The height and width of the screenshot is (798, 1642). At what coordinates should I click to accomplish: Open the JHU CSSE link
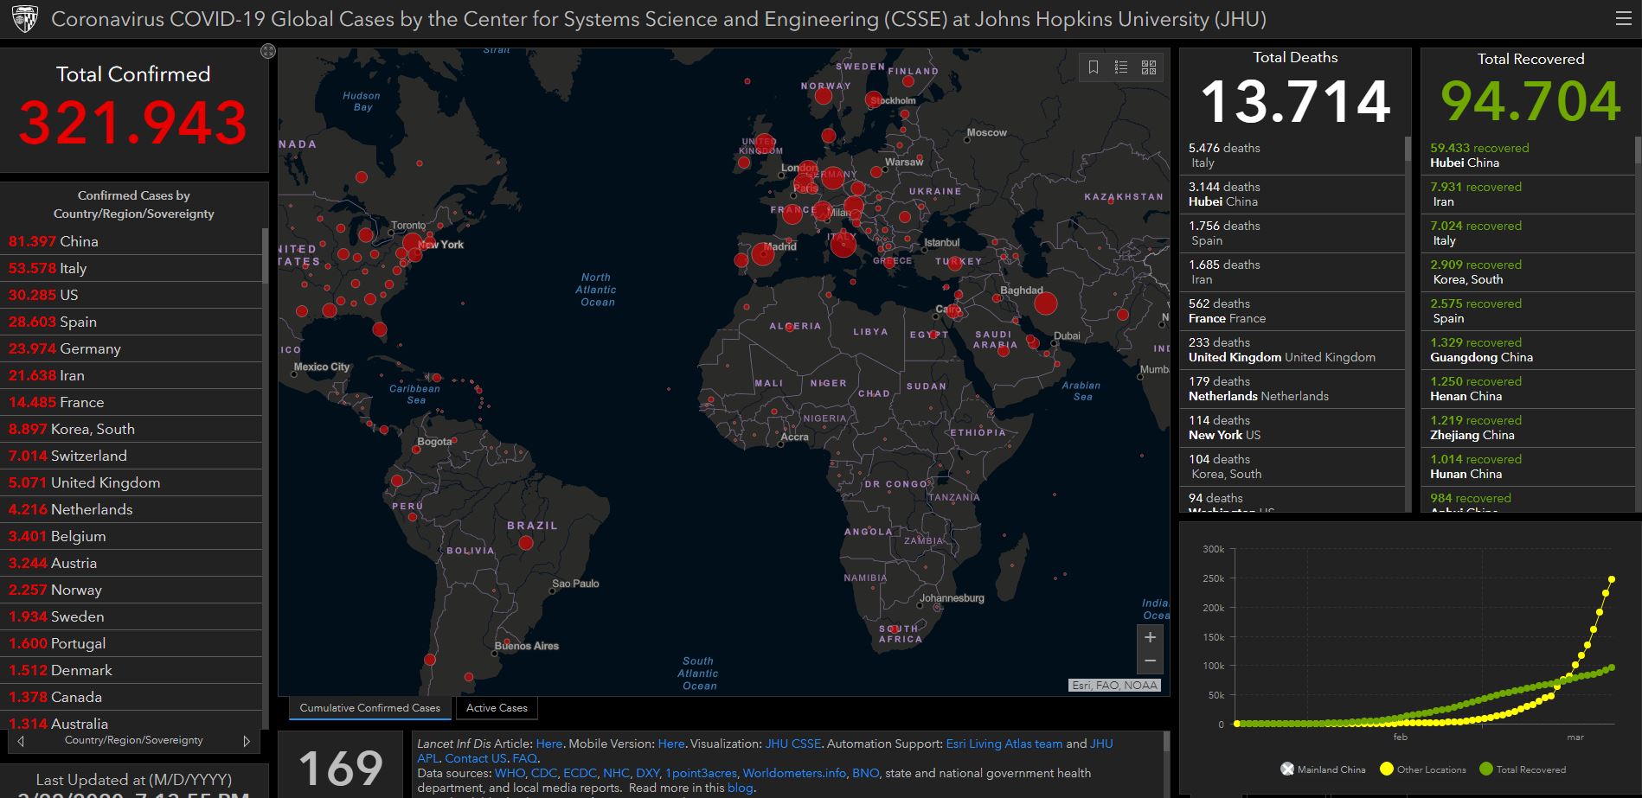[793, 744]
